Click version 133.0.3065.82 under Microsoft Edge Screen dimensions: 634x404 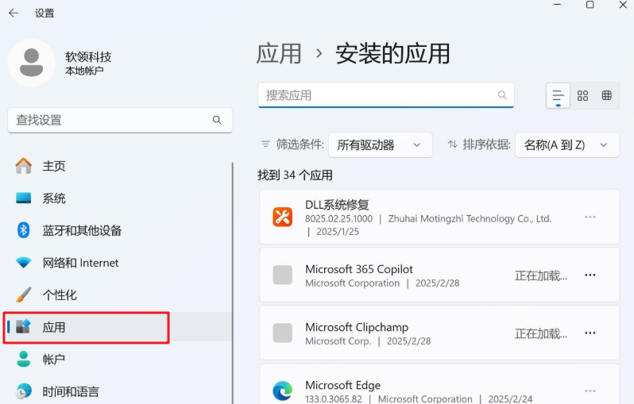tap(334, 398)
